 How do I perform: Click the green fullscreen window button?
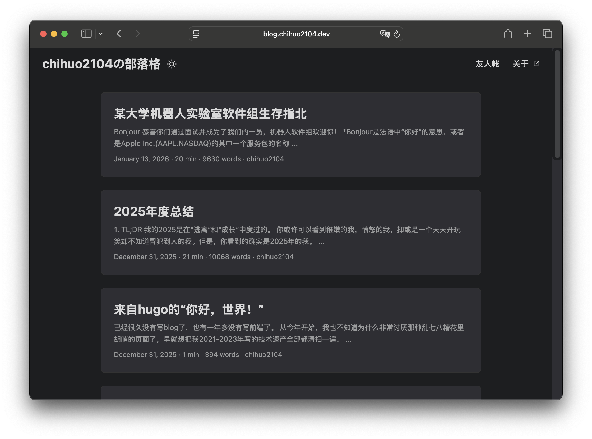64,34
